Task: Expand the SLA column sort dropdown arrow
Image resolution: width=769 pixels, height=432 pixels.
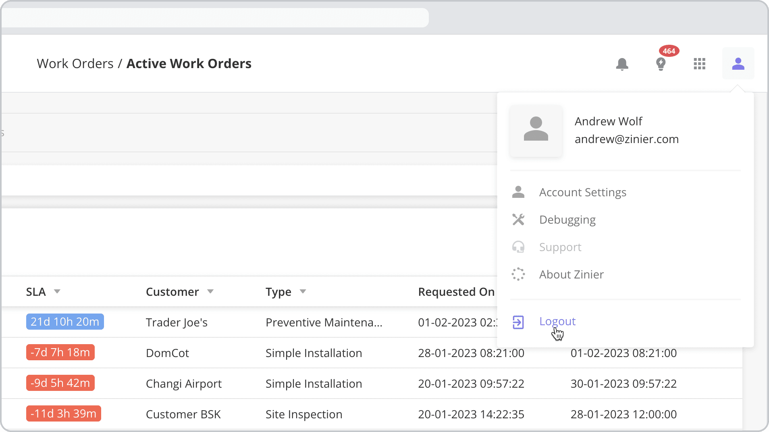Action: pyautogui.click(x=57, y=291)
